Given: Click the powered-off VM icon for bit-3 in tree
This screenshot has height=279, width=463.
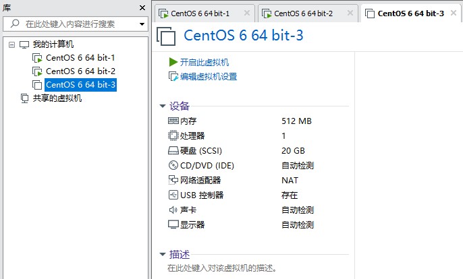Looking at the screenshot, I should tap(37, 85).
